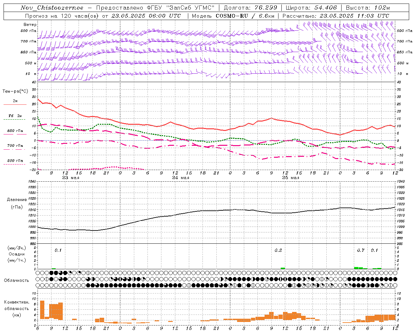
Task: Click the Td 2м dew point legend entry
Action: pyautogui.click(x=15, y=116)
